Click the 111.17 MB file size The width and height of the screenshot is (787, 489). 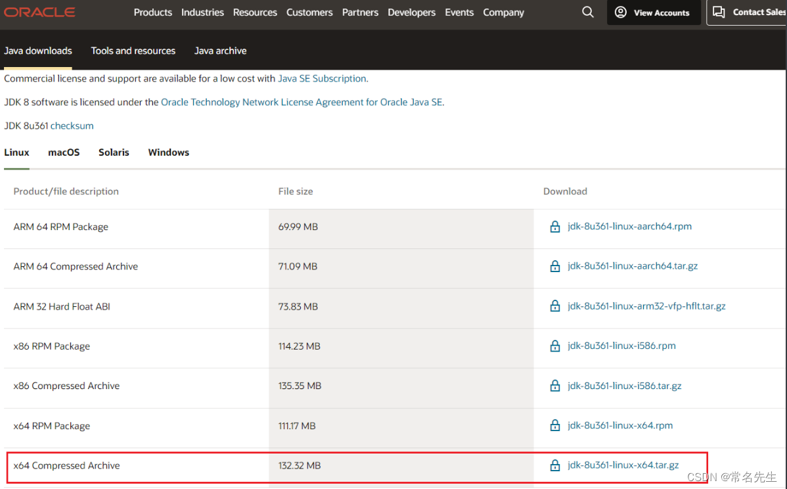click(x=297, y=426)
